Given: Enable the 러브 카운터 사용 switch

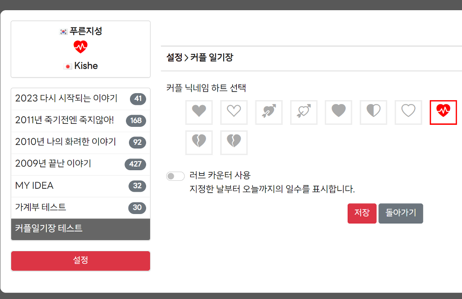Looking at the screenshot, I should pyautogui.click(x=175, y=176).
